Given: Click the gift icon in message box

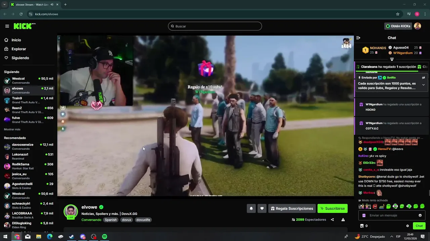Looking at the screenshot, I should pyautogui.click(x=364, y=215).
